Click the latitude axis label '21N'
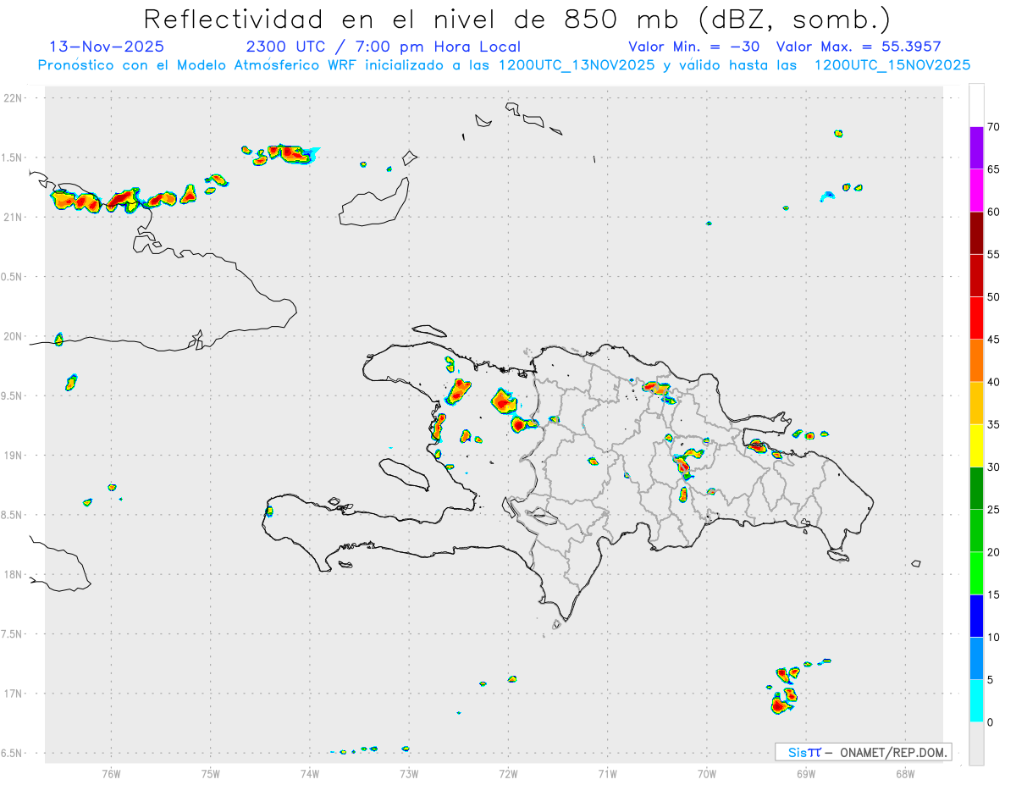This screenshot has width=1016, height=785. [14, 218]
